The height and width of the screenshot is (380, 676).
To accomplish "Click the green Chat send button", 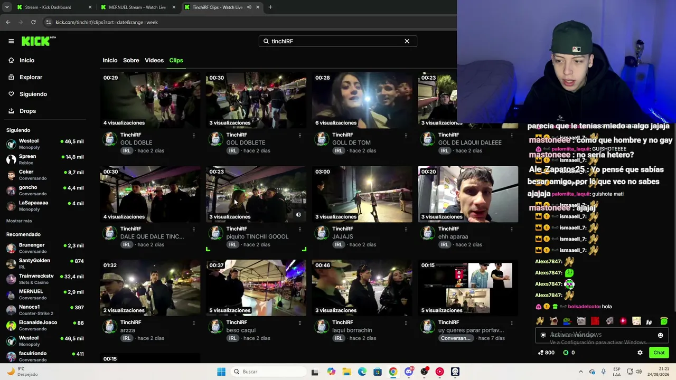I will (659, 353).
